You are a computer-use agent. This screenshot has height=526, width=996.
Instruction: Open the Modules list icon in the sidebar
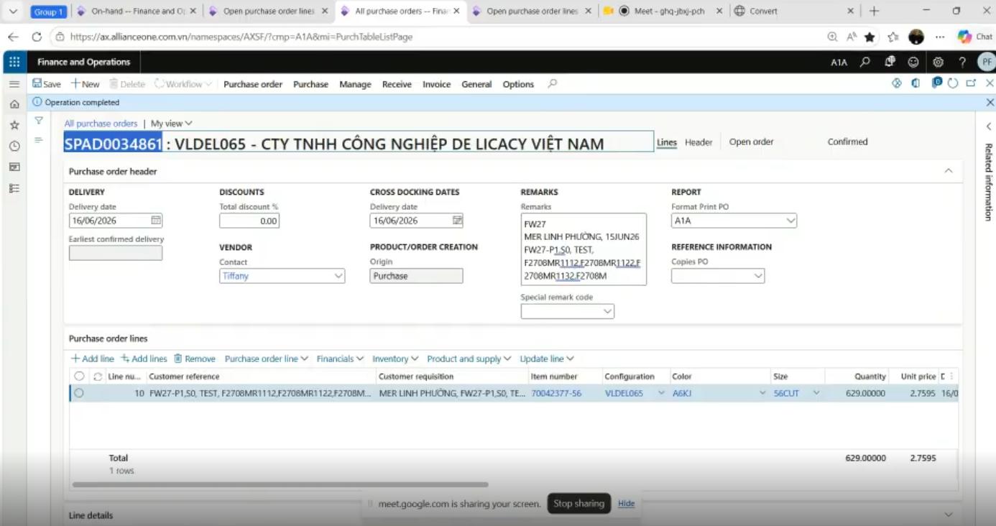coord(14,188)
